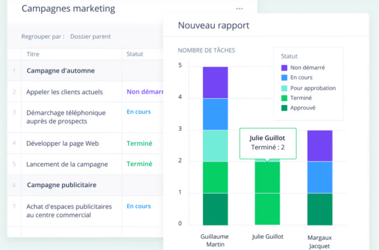Click the purple segment of Guillaume Martin's bar

tap(215, 82)
